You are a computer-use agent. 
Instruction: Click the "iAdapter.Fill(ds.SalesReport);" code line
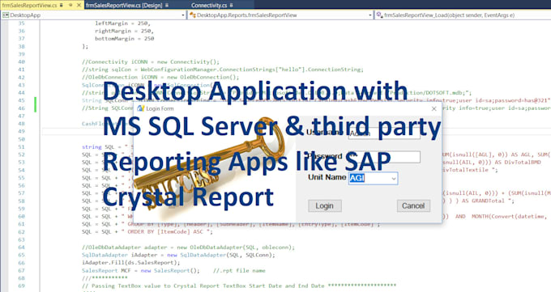click(130, 263)
